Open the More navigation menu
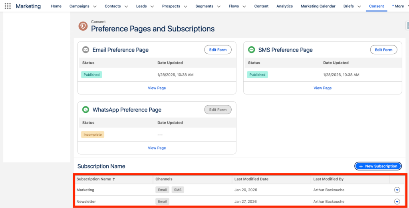 click(398, 6)
